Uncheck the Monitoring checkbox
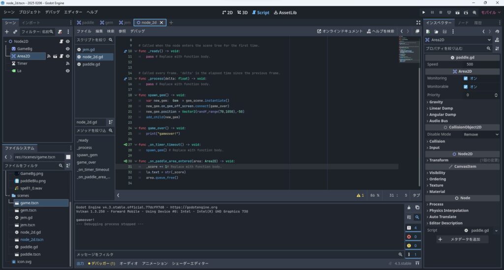Image resolution: width=504 pixels, height=270 pixels. click(466, 78)
